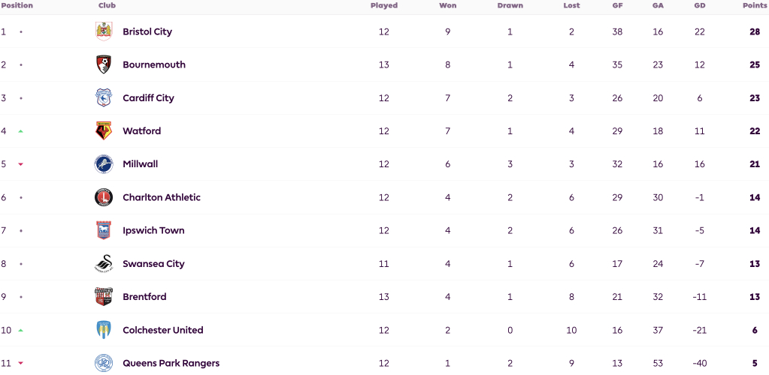The image size is (769, 375).
Task: Open the Millwall lion badge
Action: click(104, 164)
